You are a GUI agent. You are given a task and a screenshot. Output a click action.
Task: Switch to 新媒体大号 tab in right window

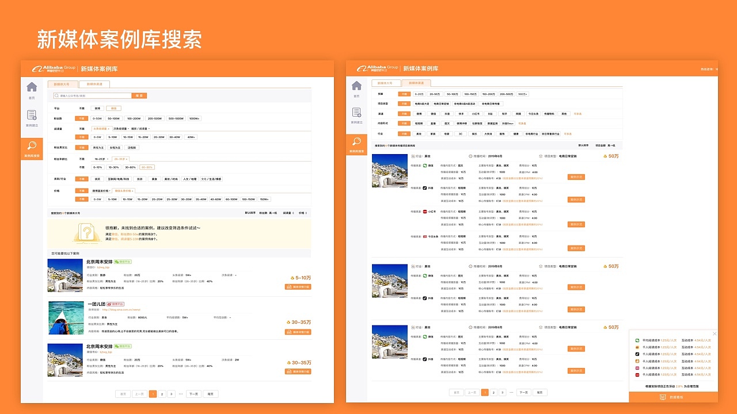[386, 83]
